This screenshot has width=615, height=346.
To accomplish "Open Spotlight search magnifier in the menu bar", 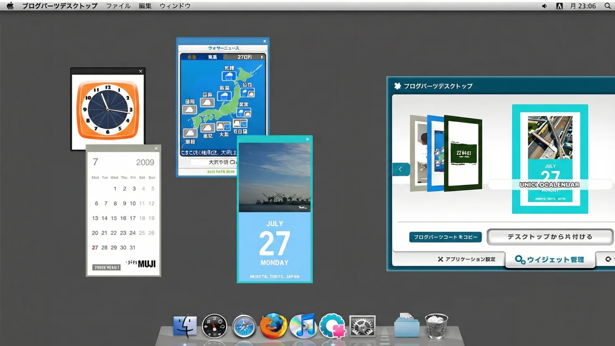I will click(607, 6).
